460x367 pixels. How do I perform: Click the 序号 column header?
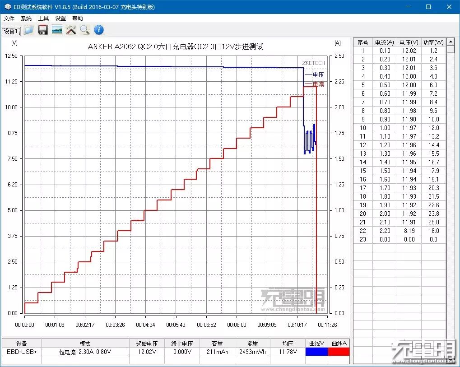(362, 42)
